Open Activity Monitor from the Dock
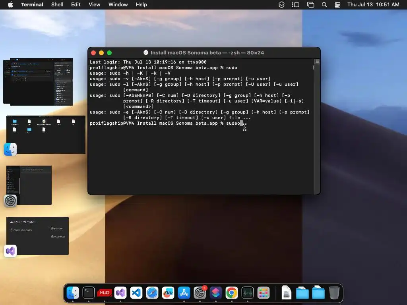This screenshot has height=305, width=407. (247, 293)
